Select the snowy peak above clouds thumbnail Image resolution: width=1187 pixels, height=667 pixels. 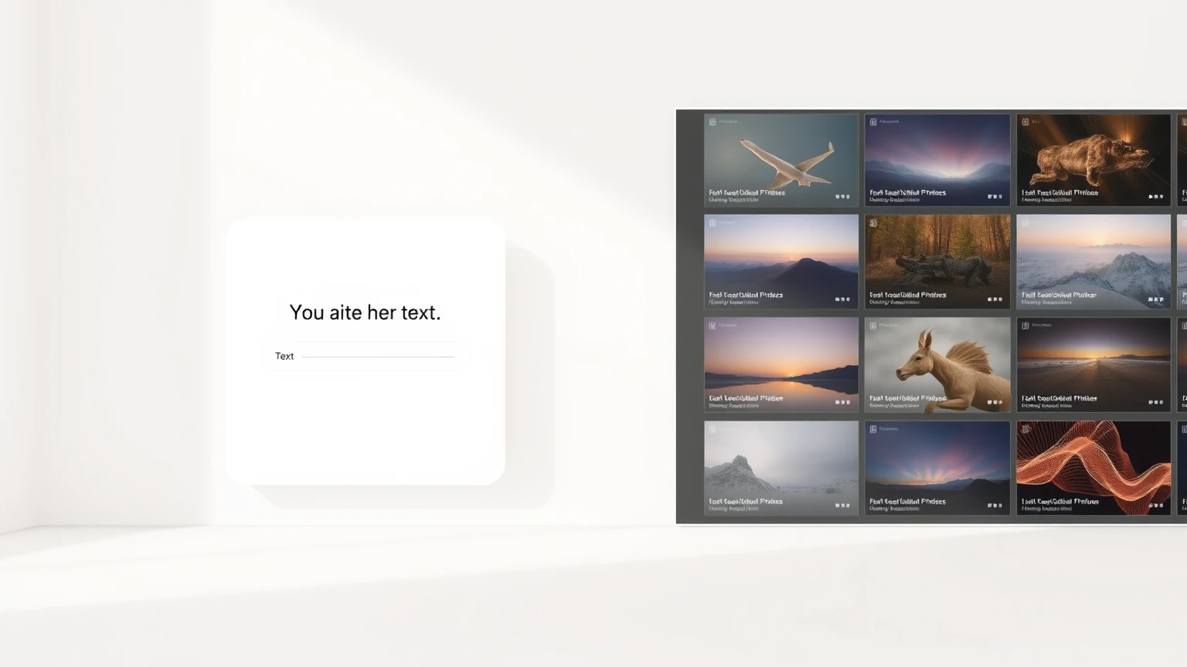(1093, 262)
